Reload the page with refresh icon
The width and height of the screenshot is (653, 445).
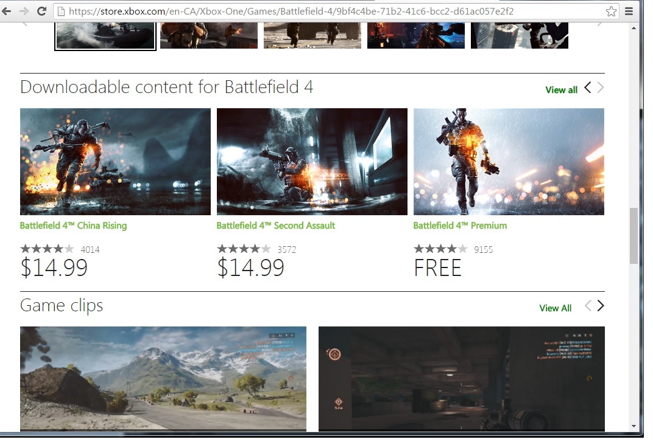pyautogui.click(x=41, y=11)
